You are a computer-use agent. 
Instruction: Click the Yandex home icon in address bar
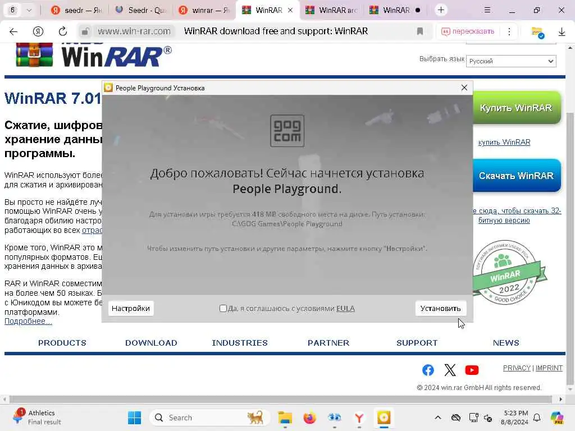coord(38,31)
